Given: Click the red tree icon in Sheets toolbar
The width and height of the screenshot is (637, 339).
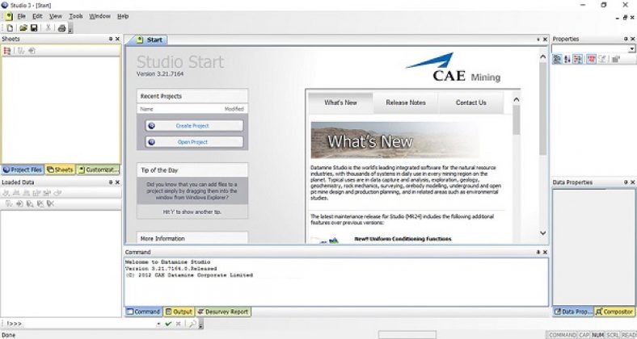Looking at the screenshot, I should (7, 51).
